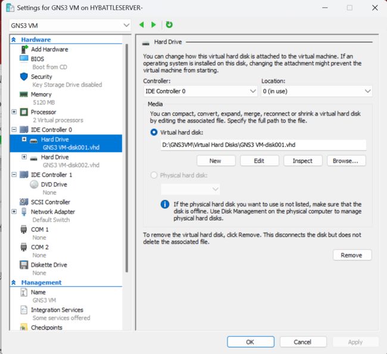Click the 'Boot from CD' text
This screenshot has height=354, width=387.
coord(49,67)
